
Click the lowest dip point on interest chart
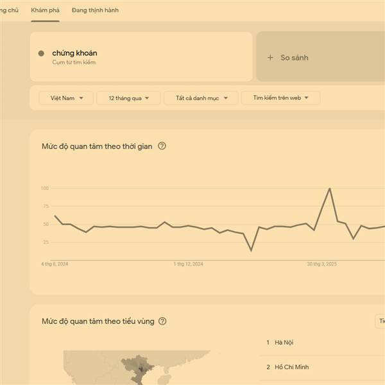(x=251, y=250)
